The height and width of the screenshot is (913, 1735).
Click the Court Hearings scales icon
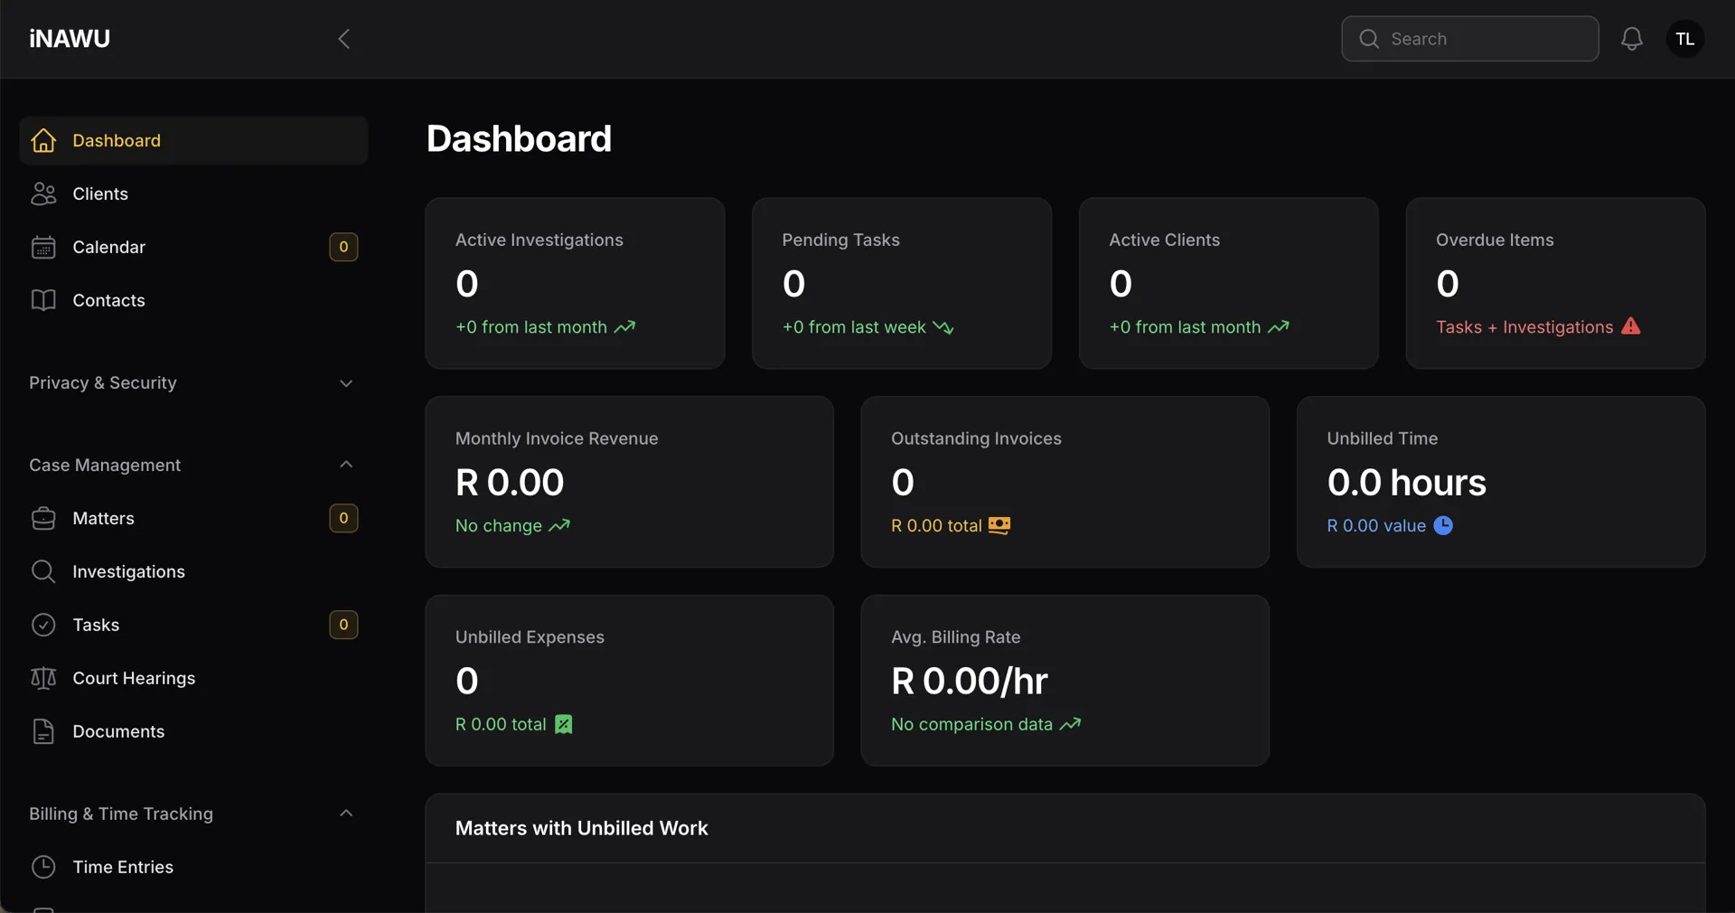(x=43, y=678)
